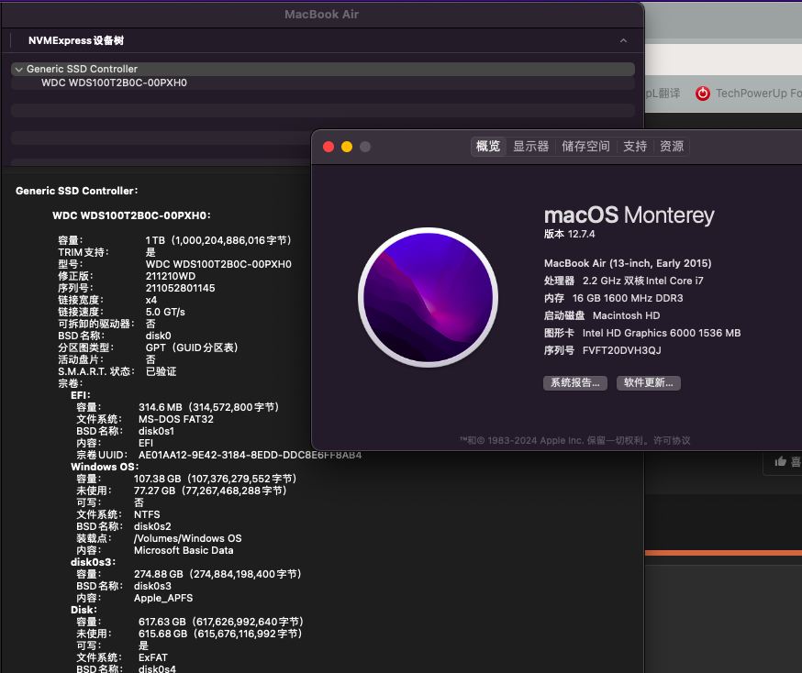Click the 'EFI:' volume heading
This screenshot has width=802, height=673.
point(81,395)
